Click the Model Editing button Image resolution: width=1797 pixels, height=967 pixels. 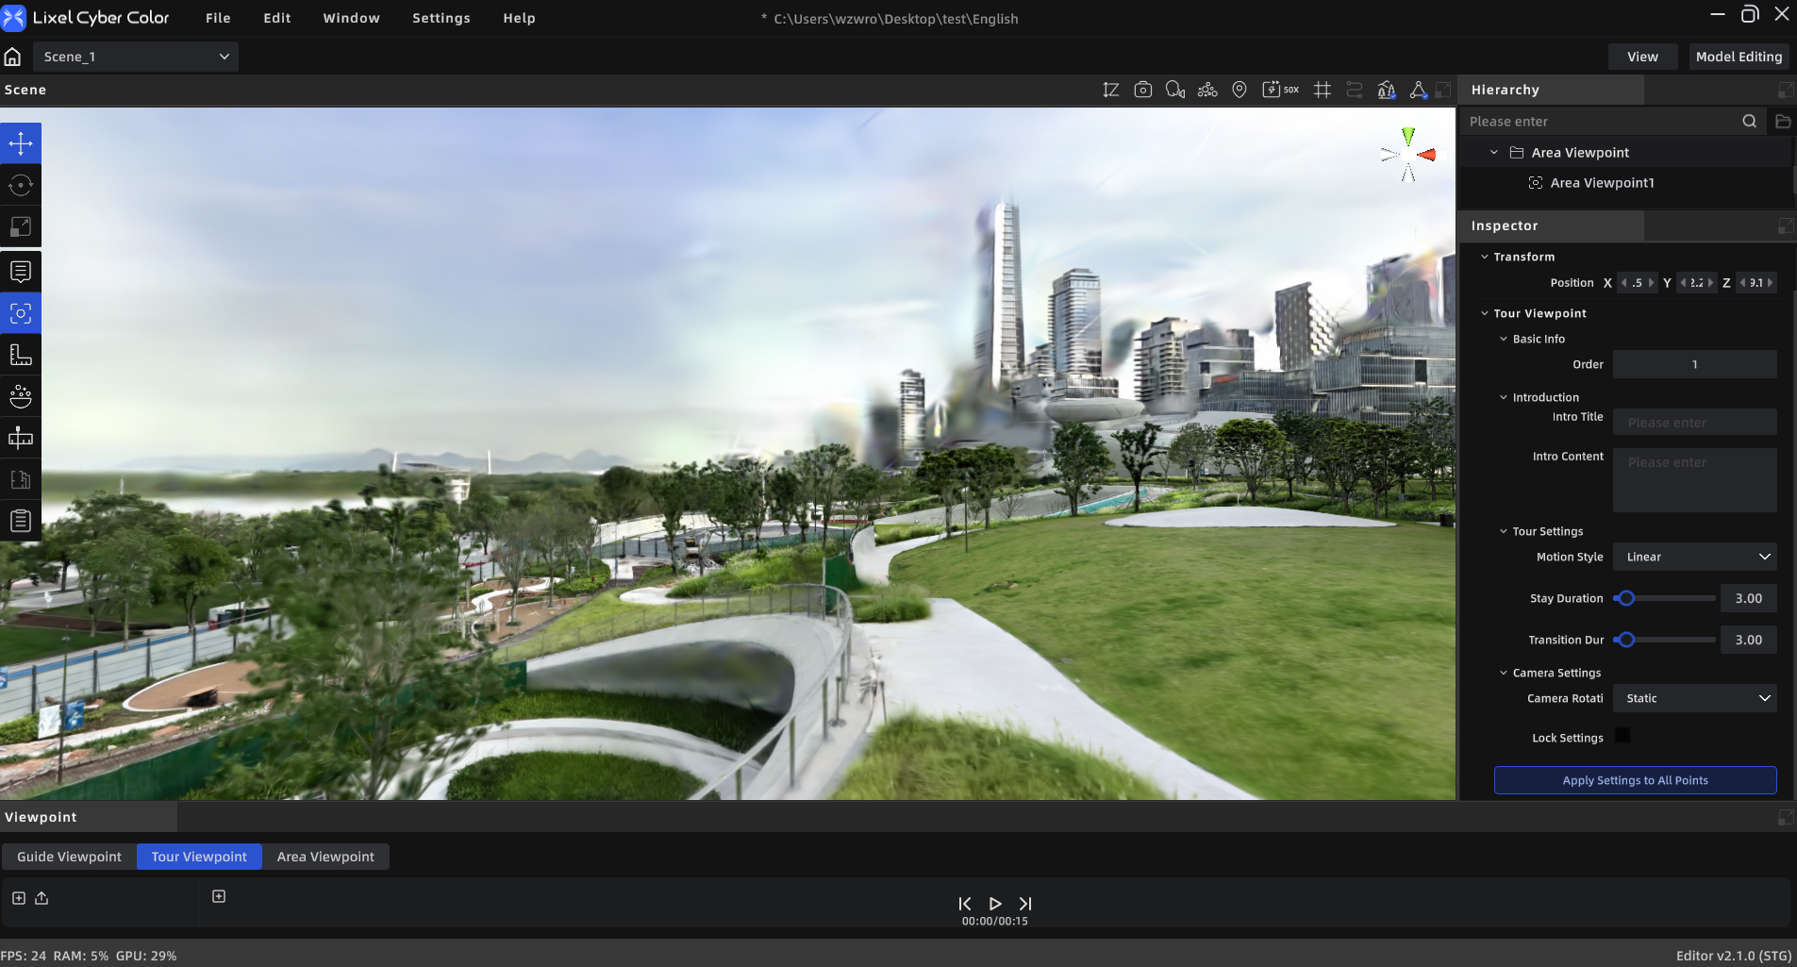1739,57
